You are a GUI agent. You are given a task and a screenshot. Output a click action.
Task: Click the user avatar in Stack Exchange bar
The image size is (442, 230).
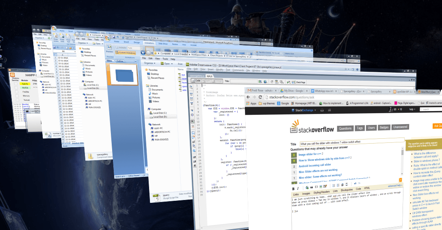click(390, 110)
